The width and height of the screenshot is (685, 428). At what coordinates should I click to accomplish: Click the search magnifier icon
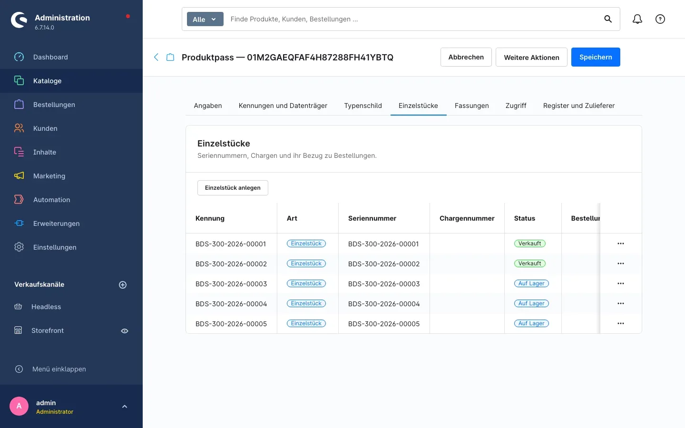click(608, 19)
